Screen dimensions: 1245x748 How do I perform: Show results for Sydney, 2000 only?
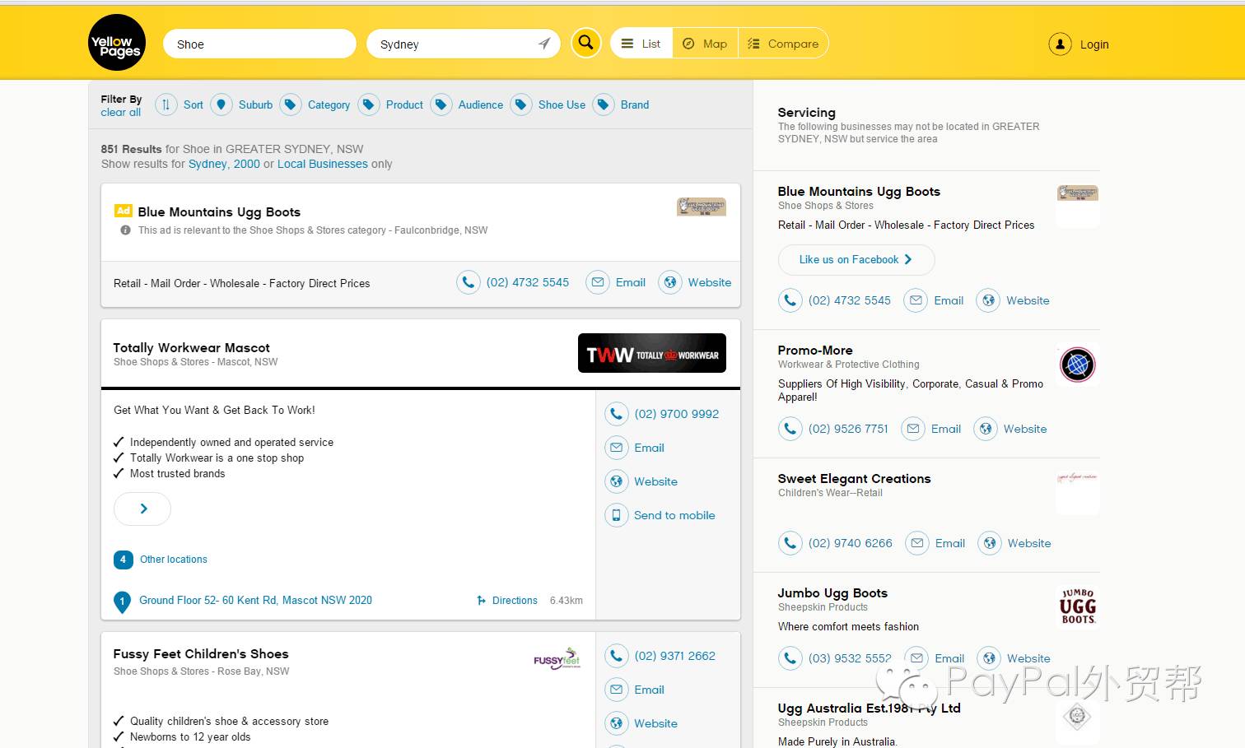(224, 164)
